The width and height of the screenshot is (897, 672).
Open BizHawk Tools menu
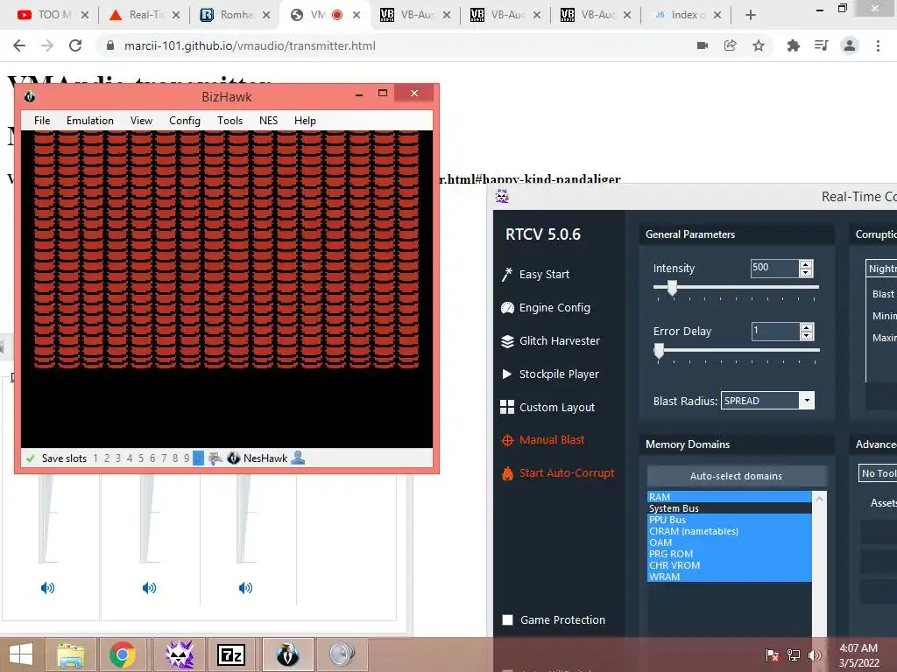230,121
